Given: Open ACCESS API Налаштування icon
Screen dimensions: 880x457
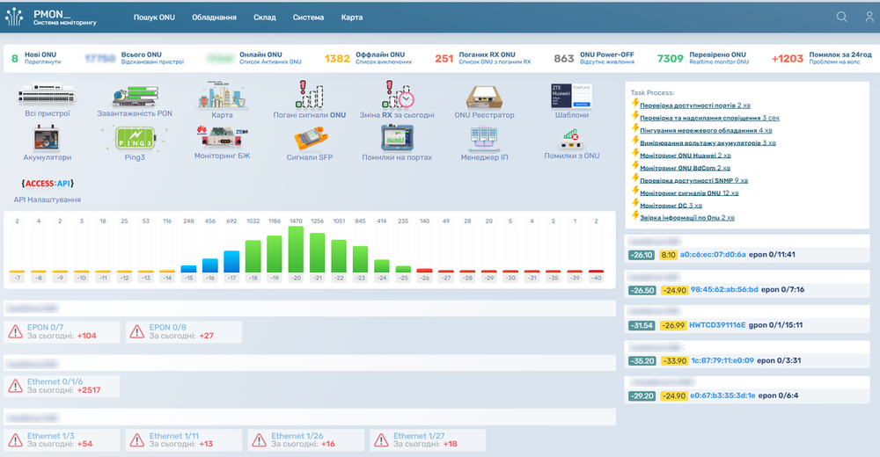Looking at the screenshot, I should 47,185.
